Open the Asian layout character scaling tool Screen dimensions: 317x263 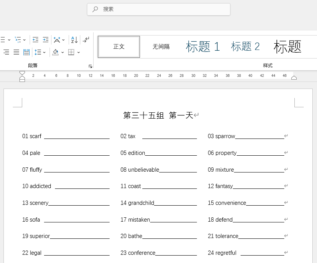tap(57, 40)
